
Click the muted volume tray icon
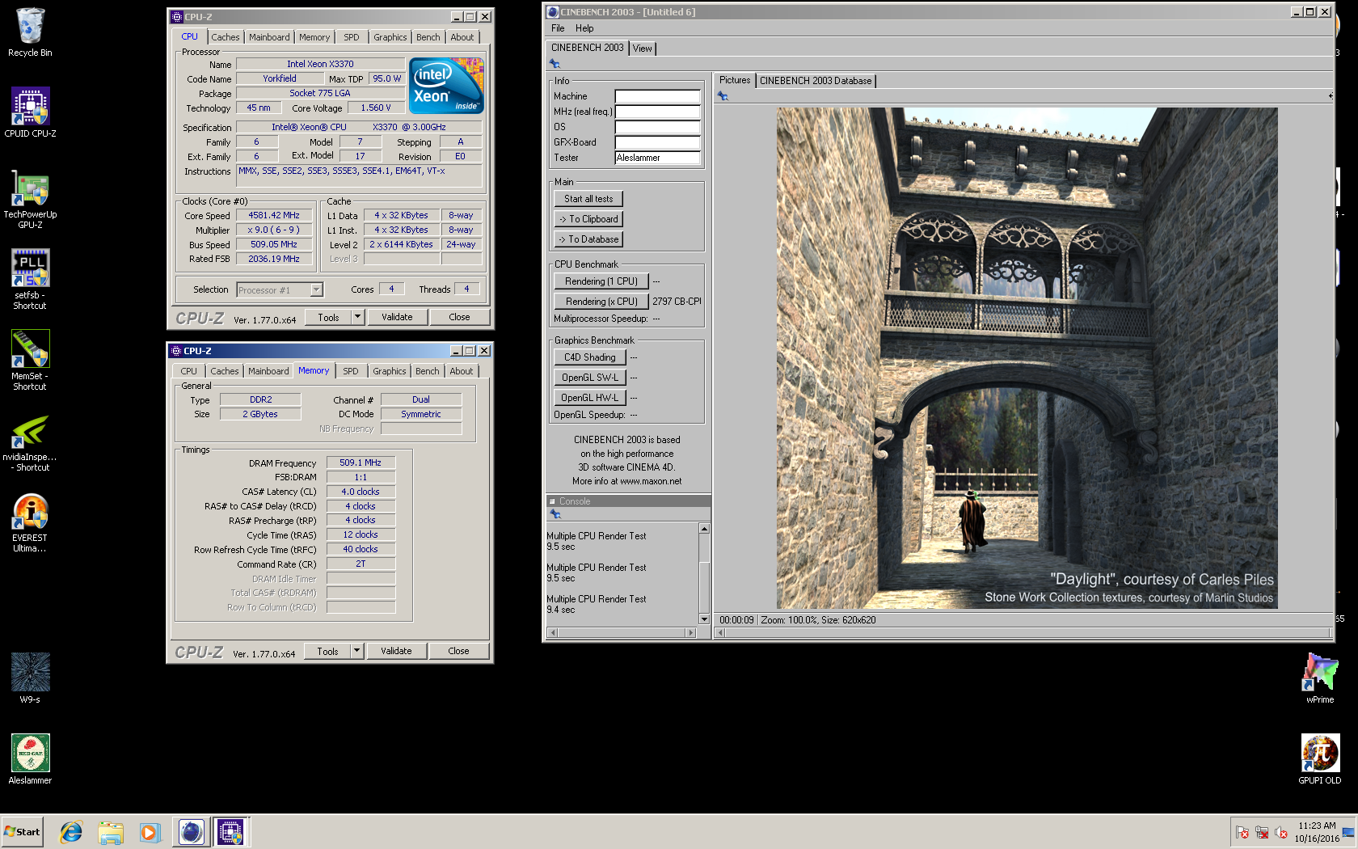point(1281,833)
